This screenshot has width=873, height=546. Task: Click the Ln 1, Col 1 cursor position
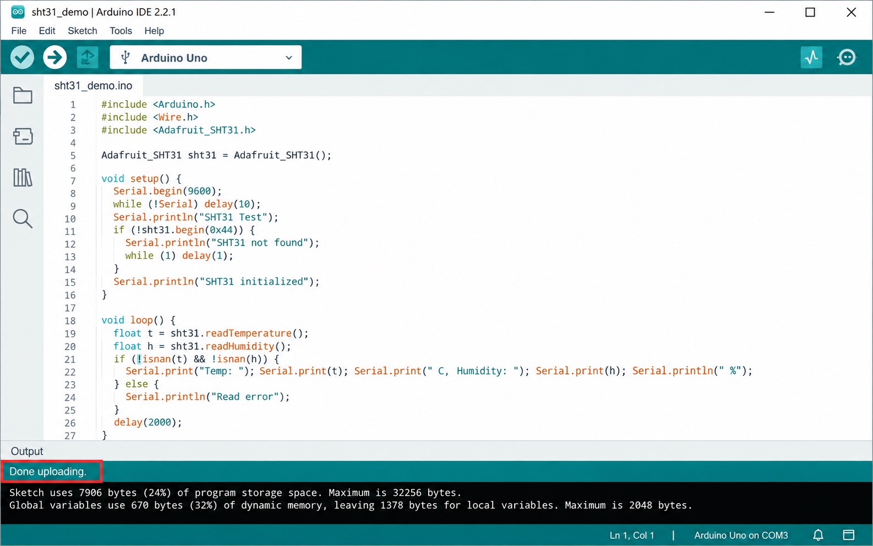[632, 535]
